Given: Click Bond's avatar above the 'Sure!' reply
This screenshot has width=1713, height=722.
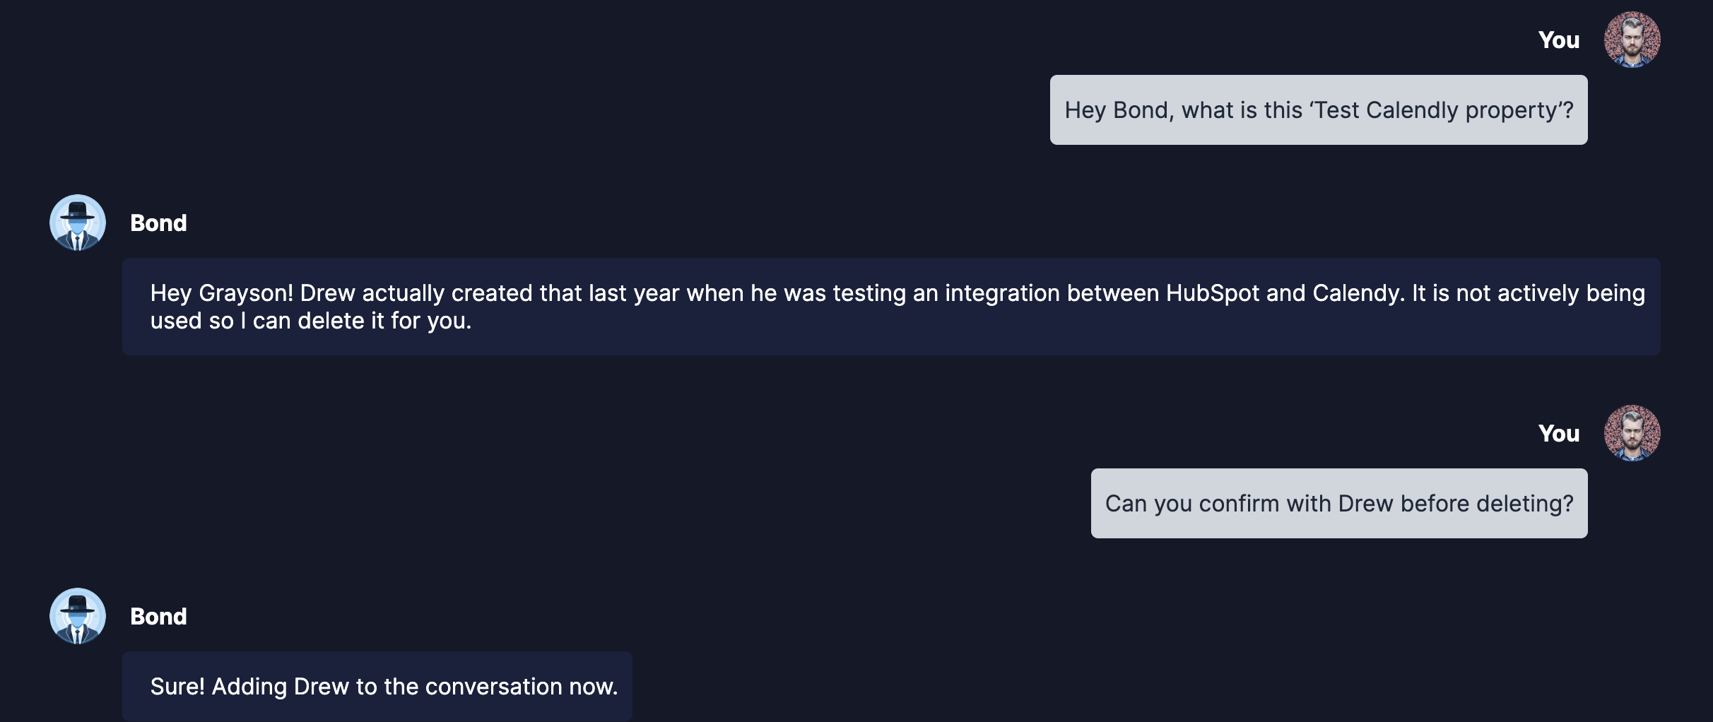Looking at the screenshot, I should 78,616.
